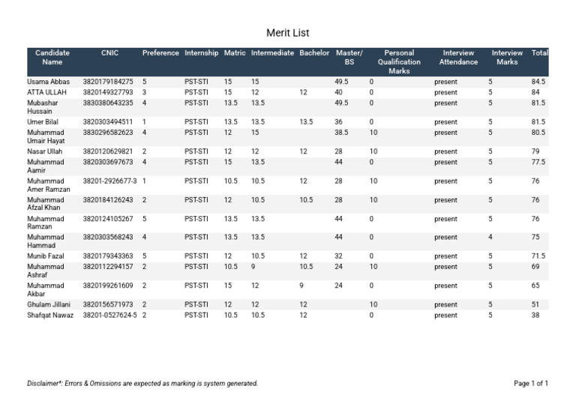Select candidate name Ghulam Jillani

49,304
